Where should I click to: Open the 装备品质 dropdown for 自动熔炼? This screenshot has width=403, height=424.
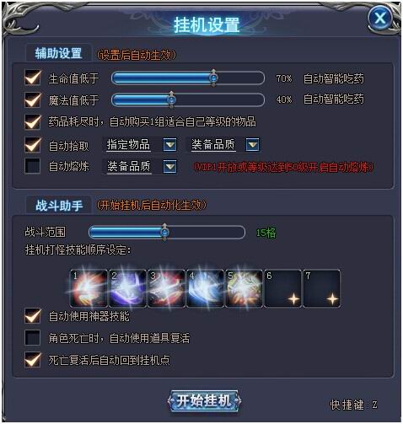pos(170,167)
